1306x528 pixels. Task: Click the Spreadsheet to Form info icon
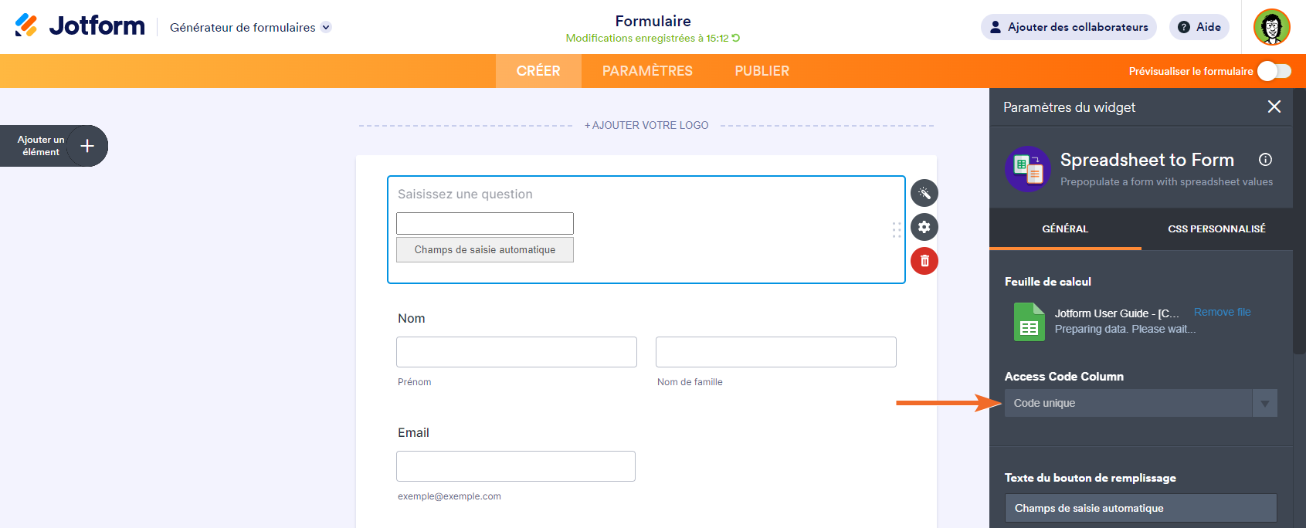[1265, 160]
